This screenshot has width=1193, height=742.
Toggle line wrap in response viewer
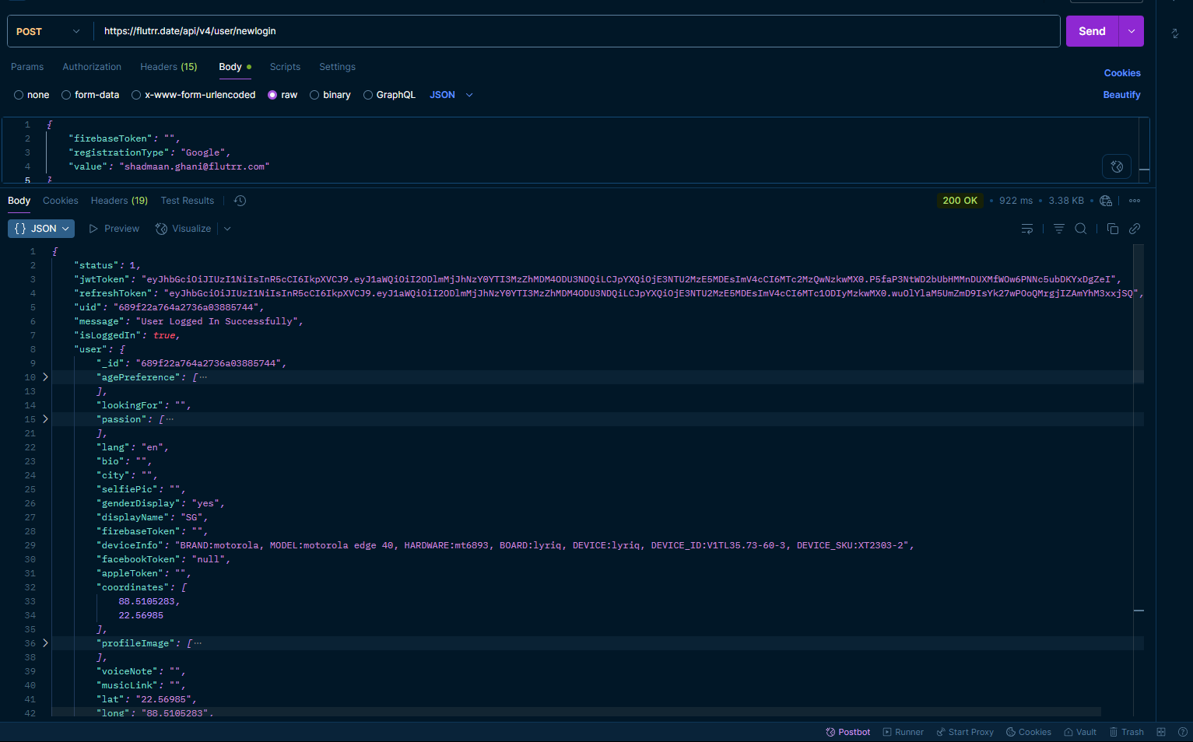click(x=1027, y=229)
